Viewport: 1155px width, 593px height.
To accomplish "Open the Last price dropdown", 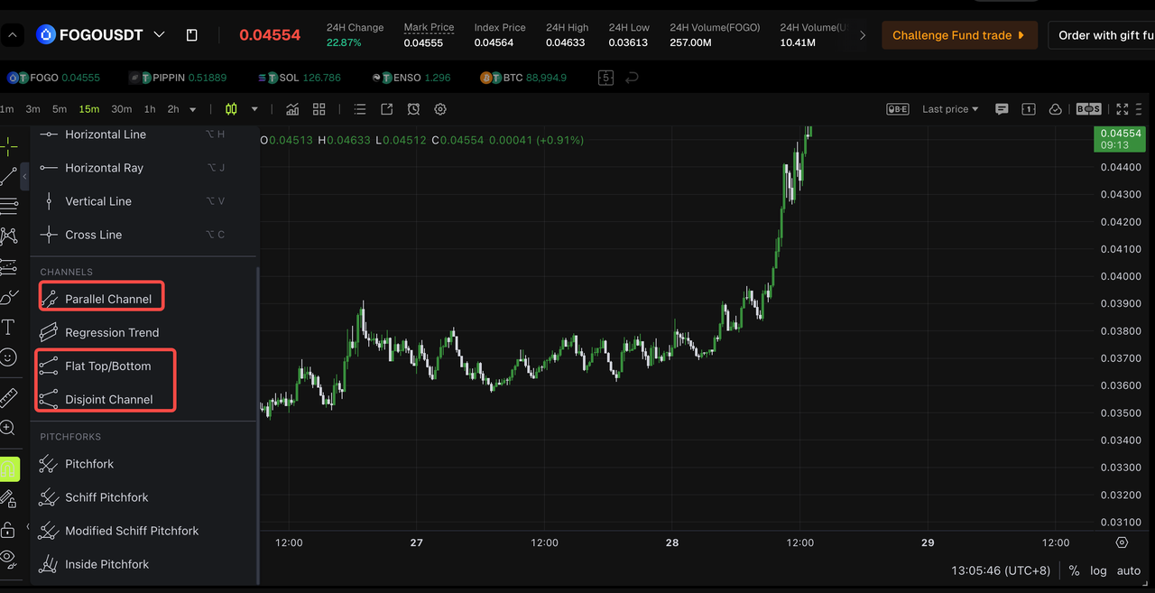I will click(x=950, y=109).
